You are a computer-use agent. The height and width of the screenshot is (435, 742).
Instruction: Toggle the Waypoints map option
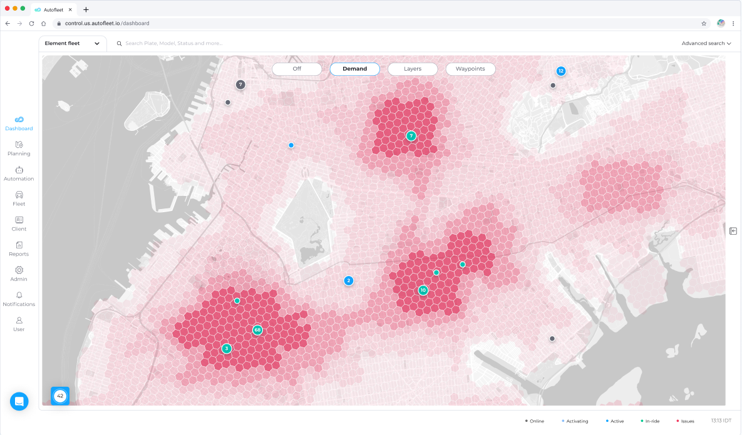point(470,69)
